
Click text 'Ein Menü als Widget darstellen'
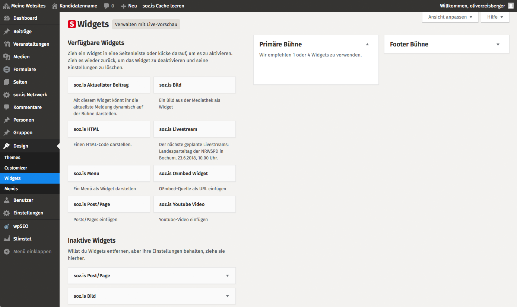pos(105,189)
